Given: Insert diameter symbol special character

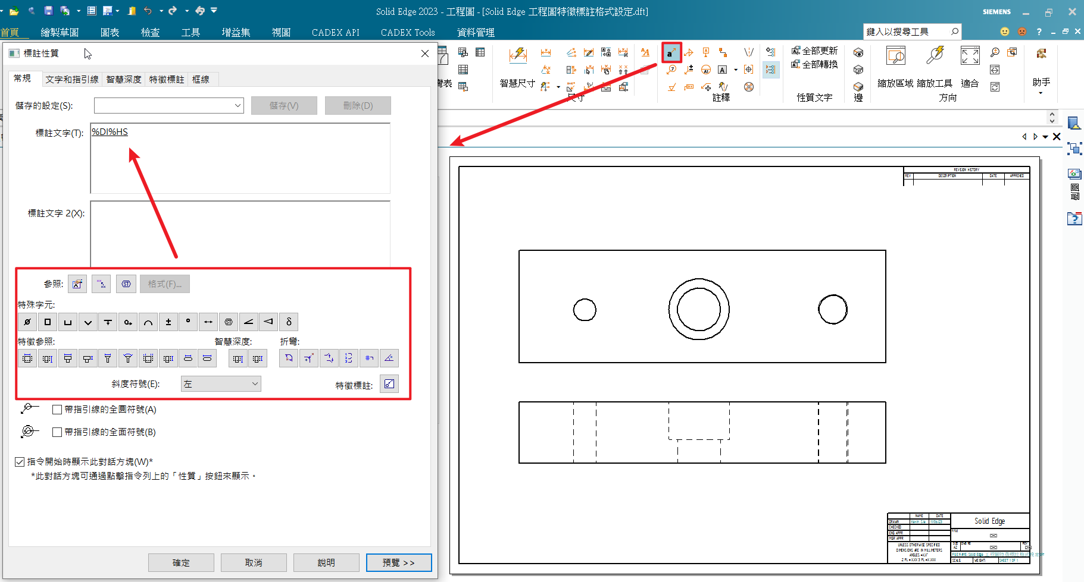Looking at the screenshot, I should 27,322.
